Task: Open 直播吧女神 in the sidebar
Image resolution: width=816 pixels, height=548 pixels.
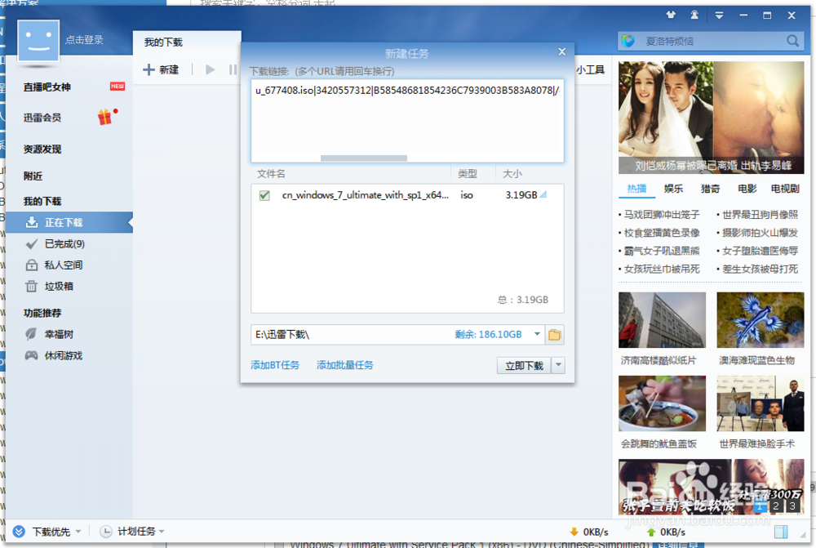Action: click(47, 87)
